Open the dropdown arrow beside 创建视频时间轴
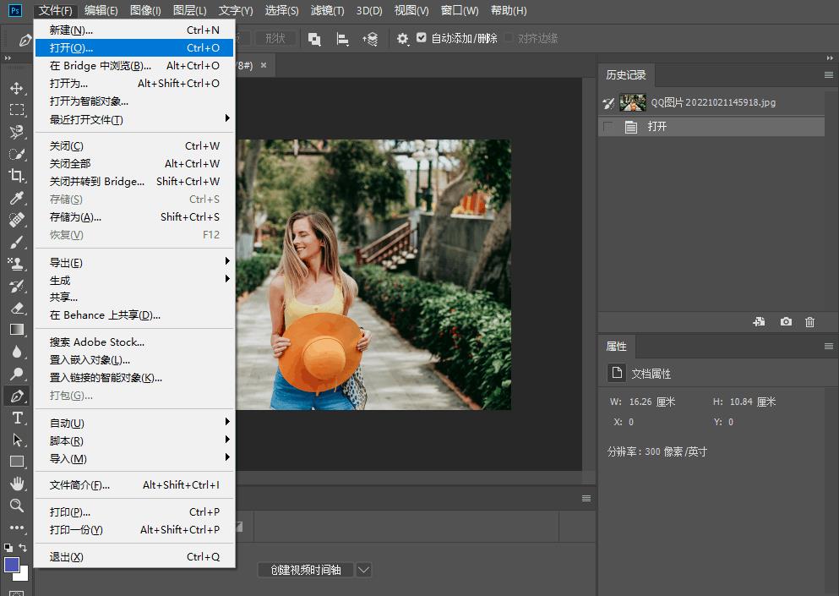Image resolution: width=839 pixels, height=596 pixels. pyautogui.click(x=363, y=570)
